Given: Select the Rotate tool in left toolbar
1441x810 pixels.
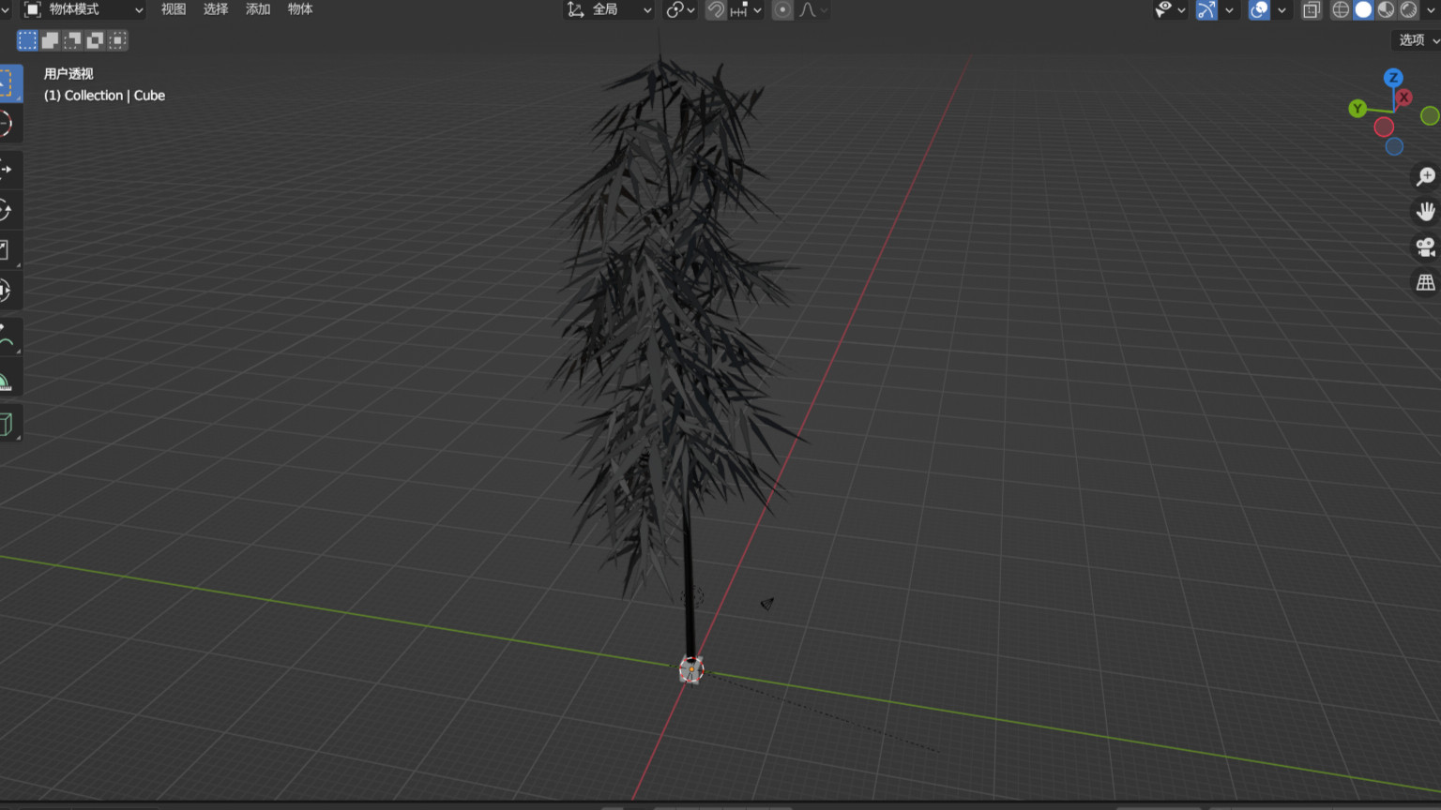Looking at the screenshot, I should tap(7, 210).
